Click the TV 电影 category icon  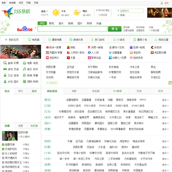(x=24, y=63)
